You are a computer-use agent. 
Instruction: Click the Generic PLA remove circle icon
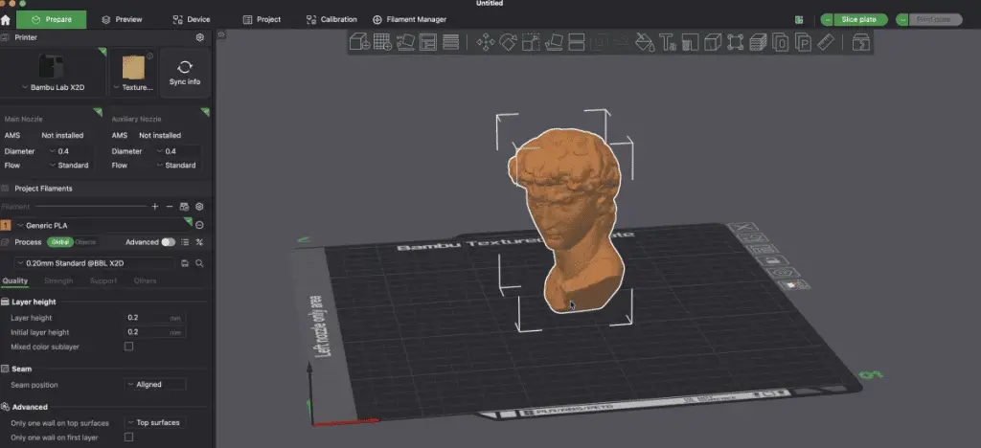coord(199,225)
